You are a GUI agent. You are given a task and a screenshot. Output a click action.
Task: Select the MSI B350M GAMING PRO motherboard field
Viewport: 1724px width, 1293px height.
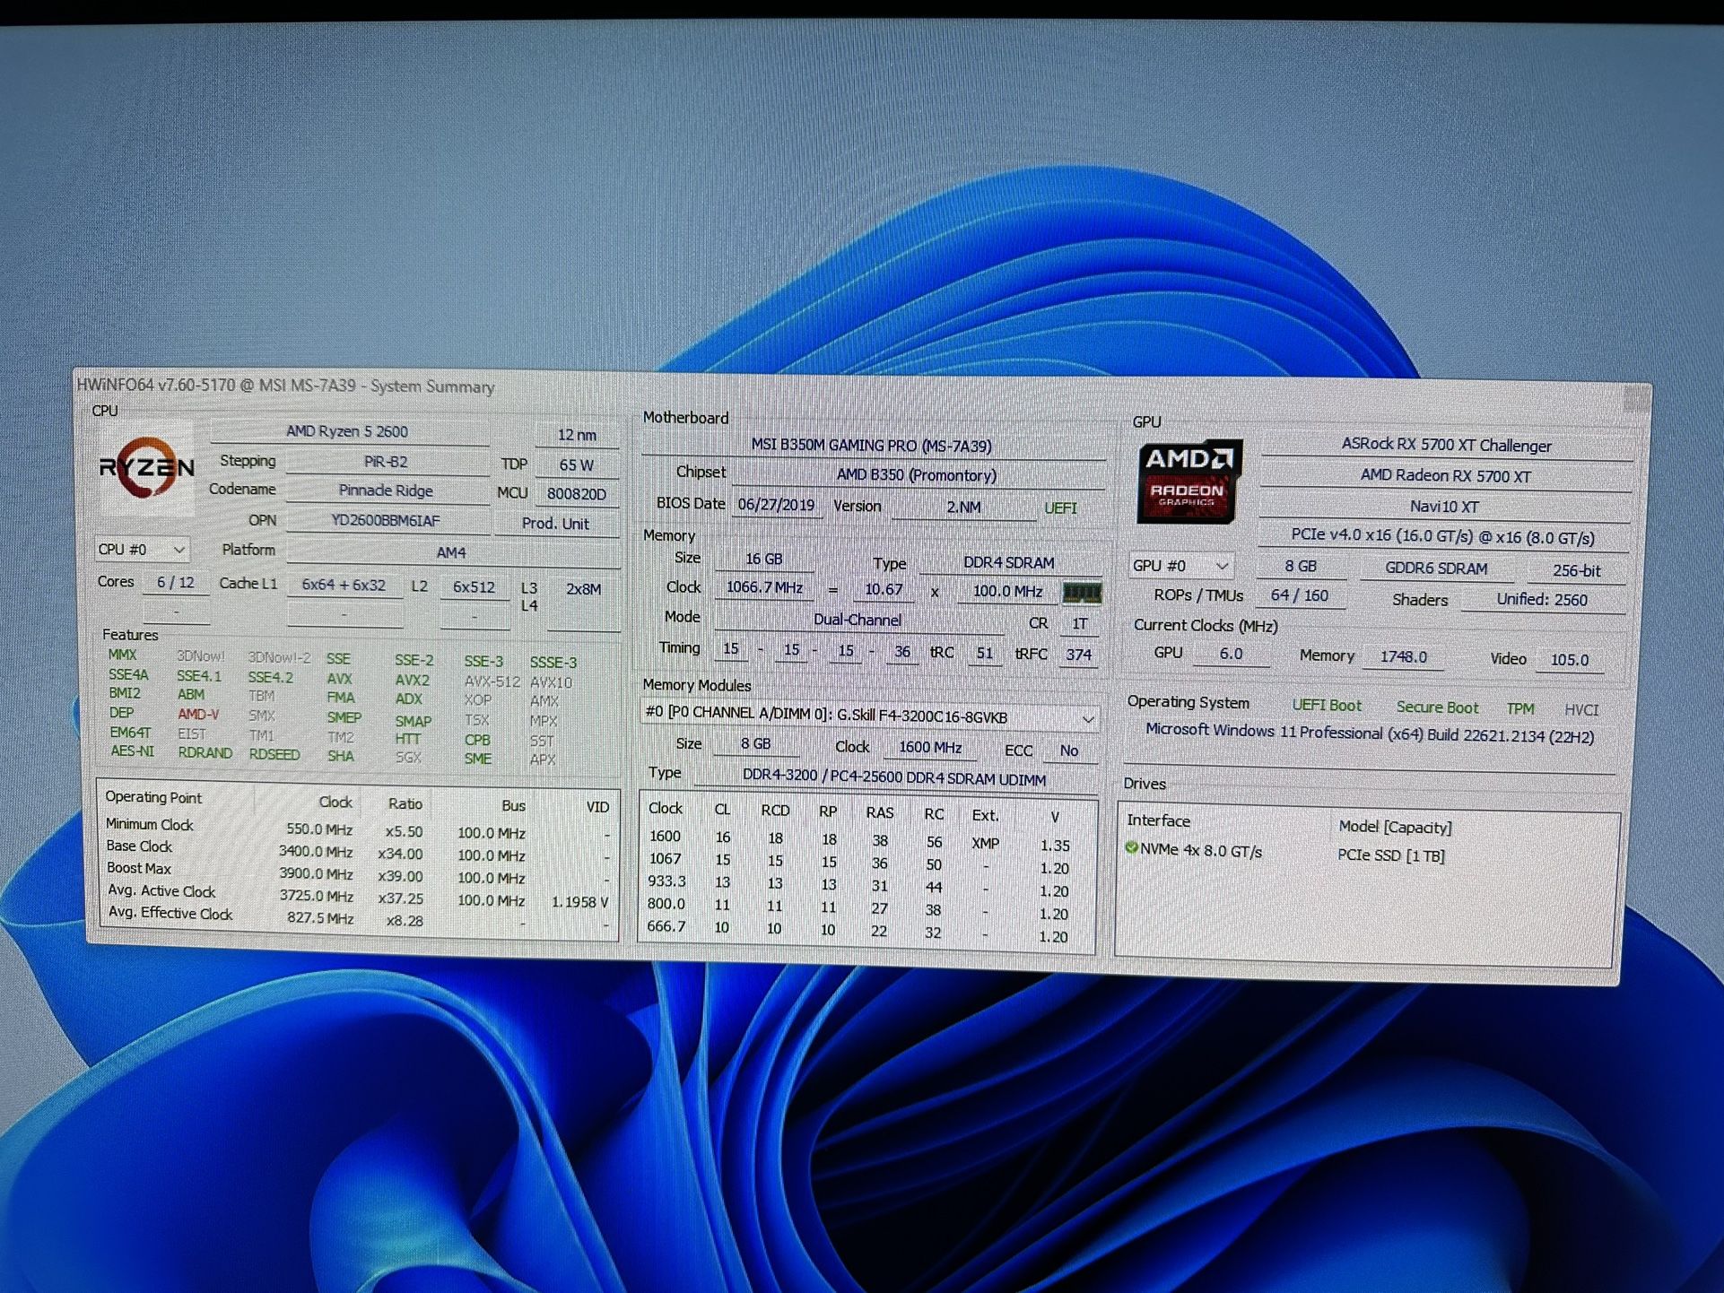(871, 446)
